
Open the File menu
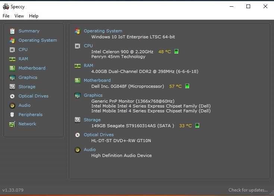[6, 16]
